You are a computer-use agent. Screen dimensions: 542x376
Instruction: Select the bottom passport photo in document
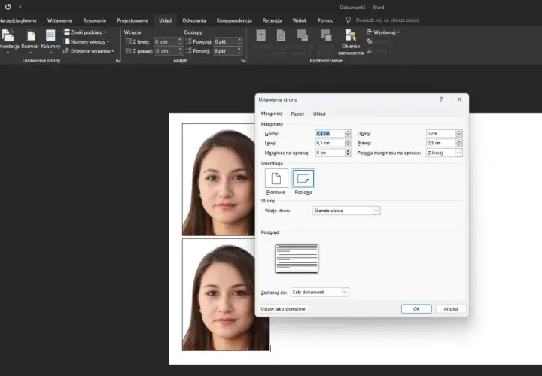[x=225, y=295]
